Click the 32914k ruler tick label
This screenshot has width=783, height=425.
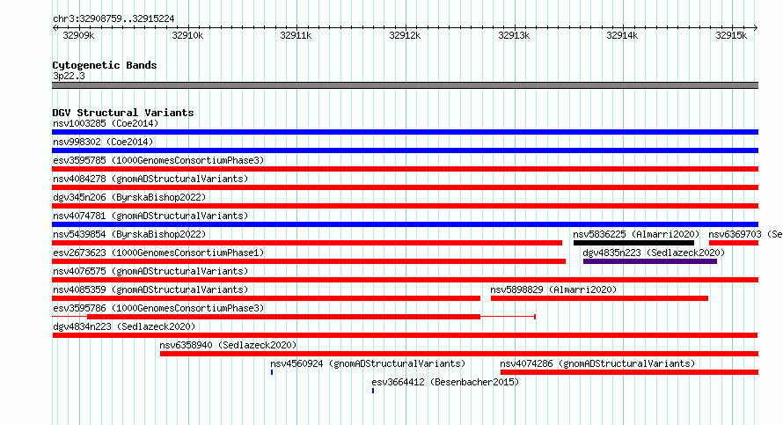622,35
